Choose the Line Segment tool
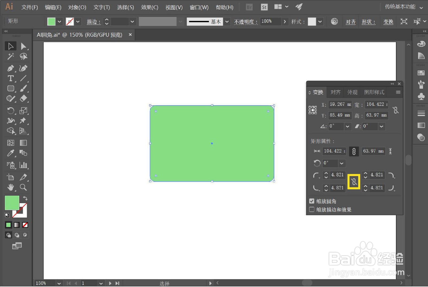The image size is (428, 287). (24, 79)
